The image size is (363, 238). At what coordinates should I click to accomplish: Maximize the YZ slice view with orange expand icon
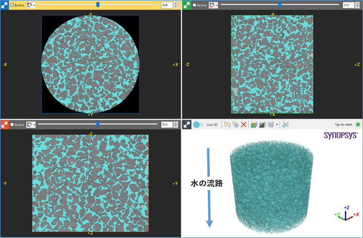click(4, 125)
